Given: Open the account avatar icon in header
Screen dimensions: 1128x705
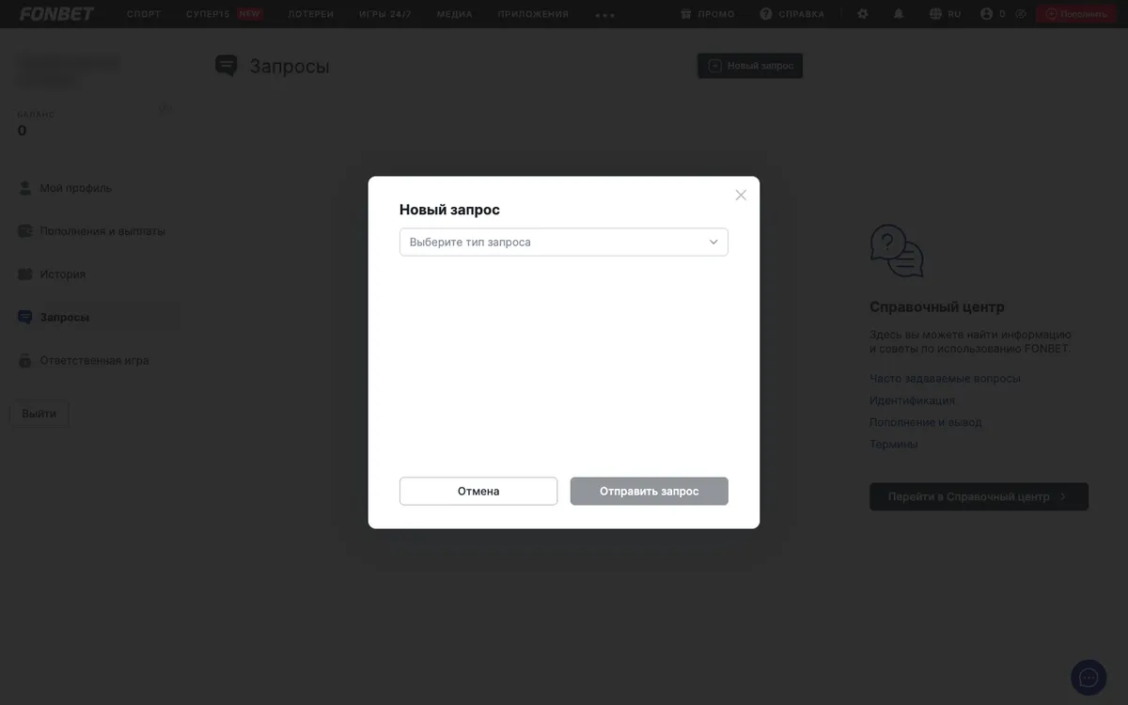Looking at the screenshot, I should click(x=986, y=14).
